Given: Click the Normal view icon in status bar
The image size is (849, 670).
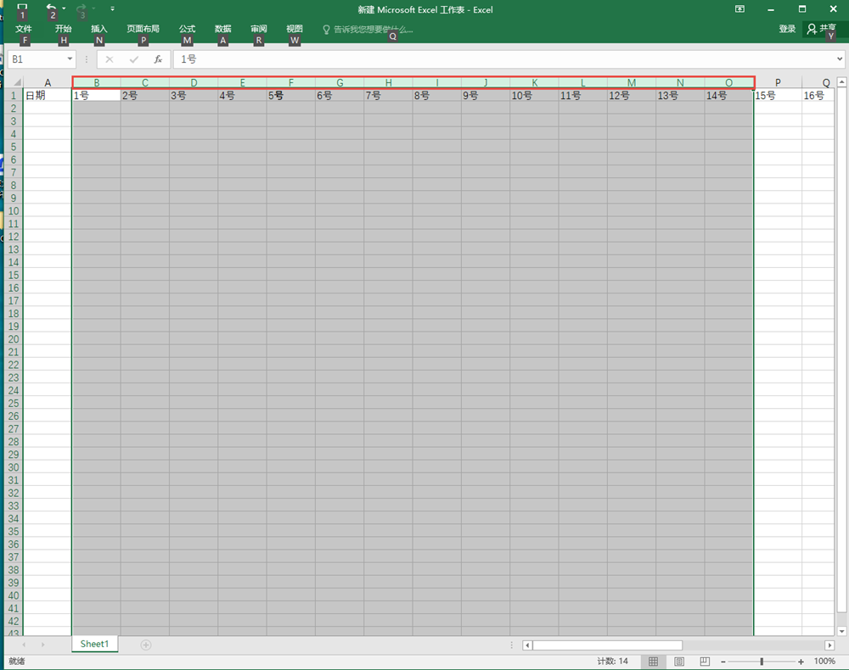Looking at the screenshot, I should click(x=653, y=662).
